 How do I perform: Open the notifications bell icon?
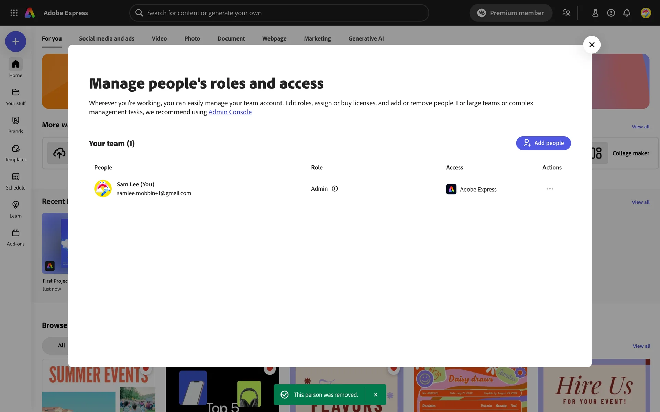click(627, 13)
